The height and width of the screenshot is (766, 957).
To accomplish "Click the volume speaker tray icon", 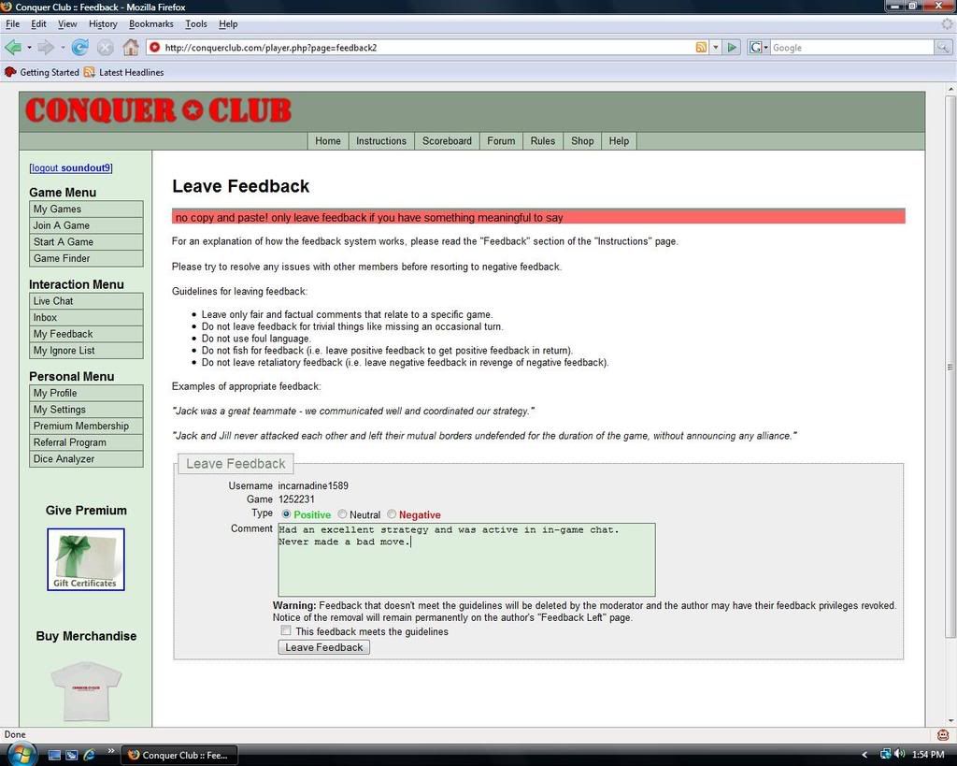I will 900,755.
